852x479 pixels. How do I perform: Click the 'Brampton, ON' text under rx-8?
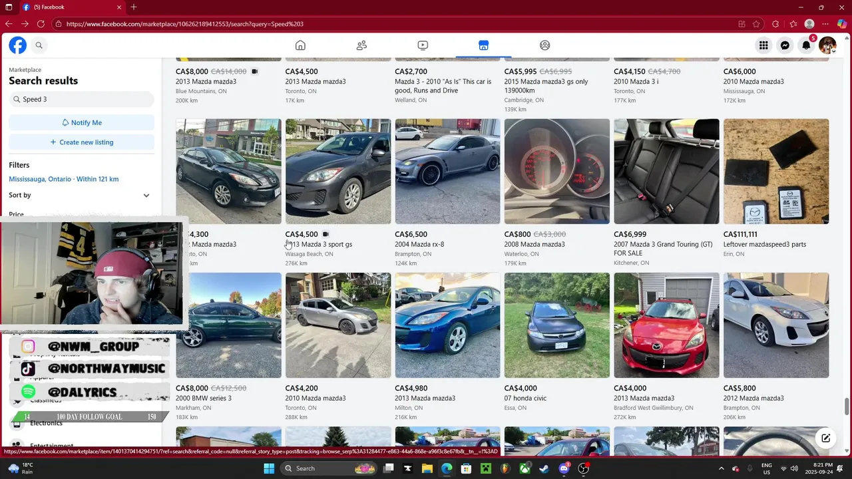(411, 254)
